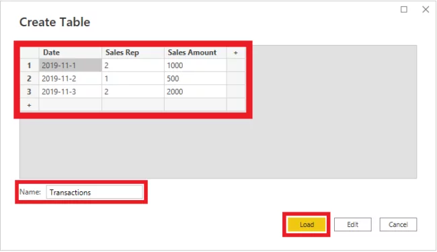Select the Sales Amount cell 1000

click(196, 65)
